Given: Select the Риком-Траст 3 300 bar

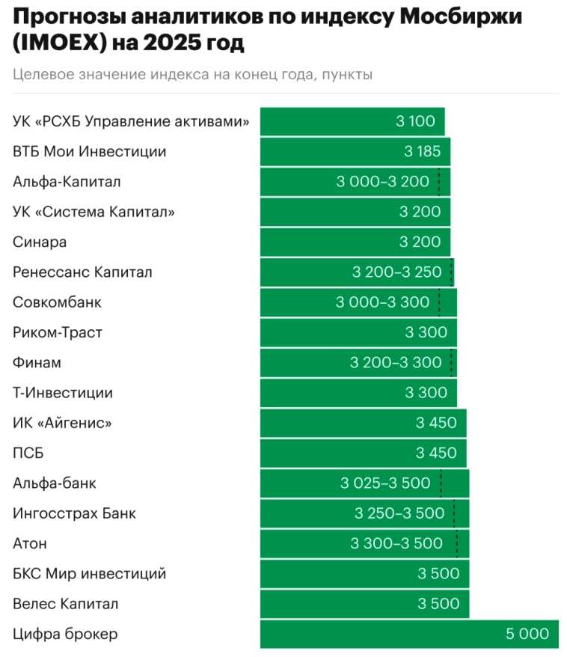Looking at the screenshot, I should coord(358,332).
